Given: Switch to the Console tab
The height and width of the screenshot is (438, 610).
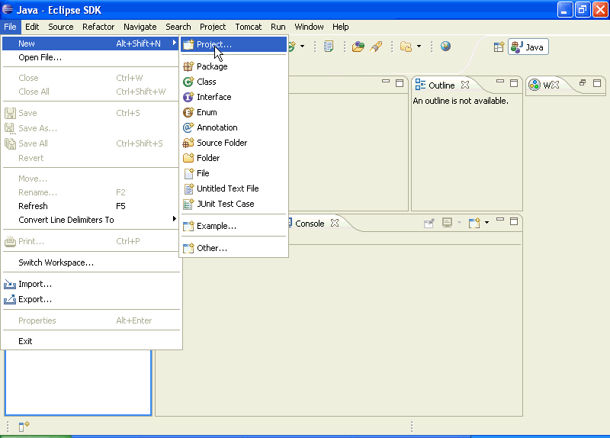Looking at the screenshot, I should pos(310,224).
